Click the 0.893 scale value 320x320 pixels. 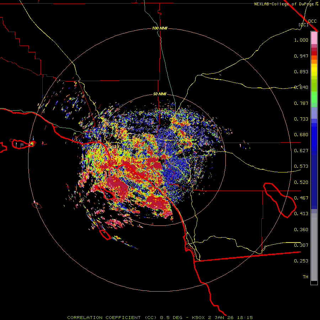[301, 71]
